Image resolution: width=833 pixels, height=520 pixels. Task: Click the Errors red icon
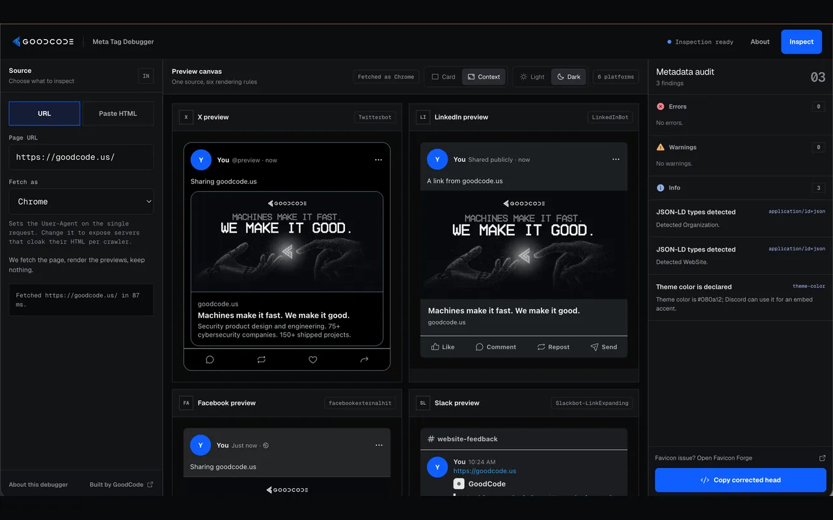coord(661,107)
